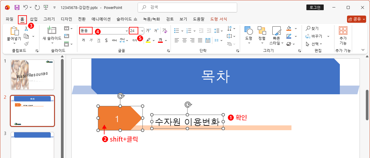Select slide 3 thumbnail
The width and height of the screenshot is (370, 158).
[32, 145]
